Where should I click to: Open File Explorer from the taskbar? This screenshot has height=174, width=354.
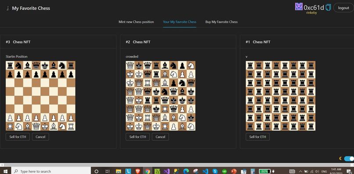119,171
